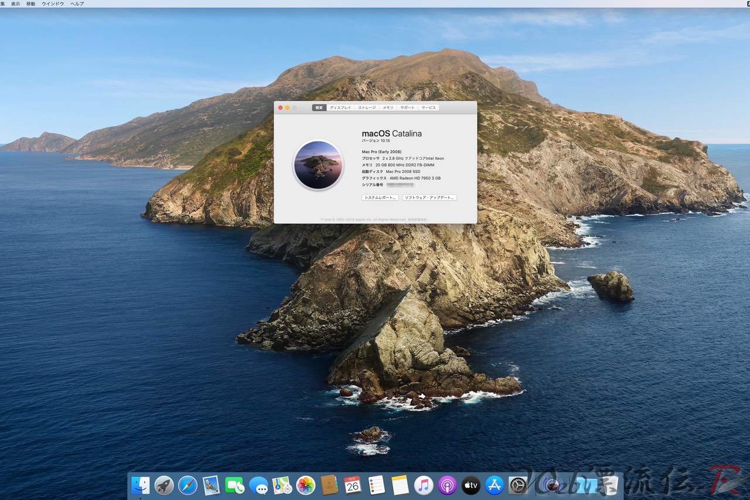Open Podcasts from the Dock
This screenshot has height=500, width=750.
[x=446, y=486]
